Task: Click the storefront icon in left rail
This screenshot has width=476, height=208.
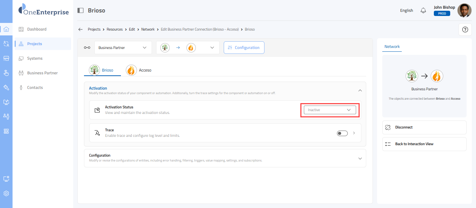Action: pos(6,58)
